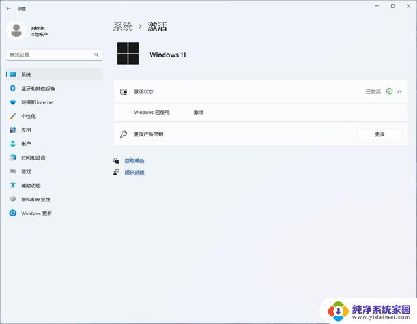Click the 提供反馈 feedback icon
The width and height of the screenshot is (417, 324).
pyautogui.click(x=116, y=172)
